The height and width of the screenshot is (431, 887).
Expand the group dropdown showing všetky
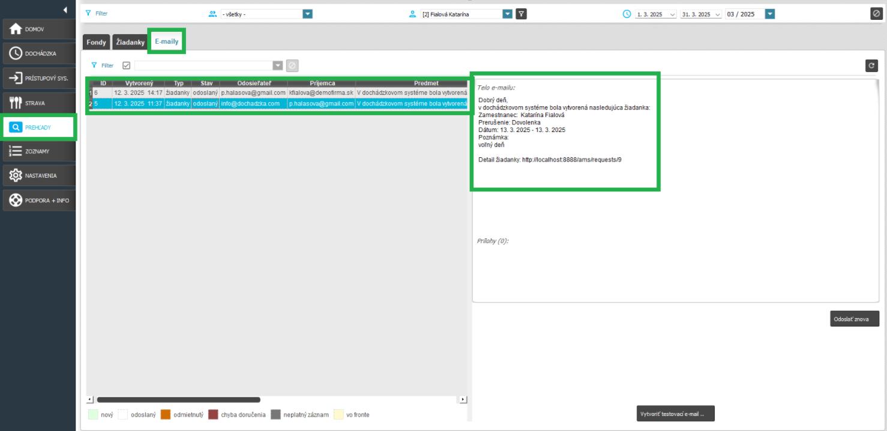coord(307,14)
